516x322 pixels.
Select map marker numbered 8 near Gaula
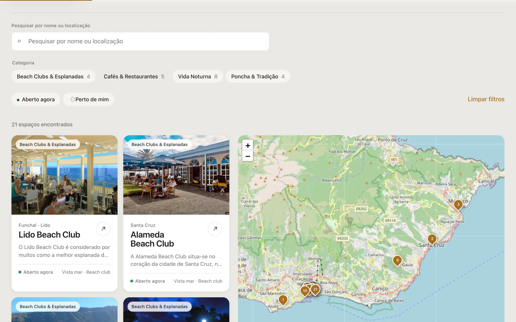[397, 261]
